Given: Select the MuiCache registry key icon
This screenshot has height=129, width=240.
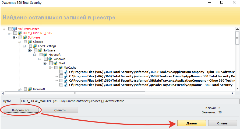Looking at the screenshot, I should (61, 68).
